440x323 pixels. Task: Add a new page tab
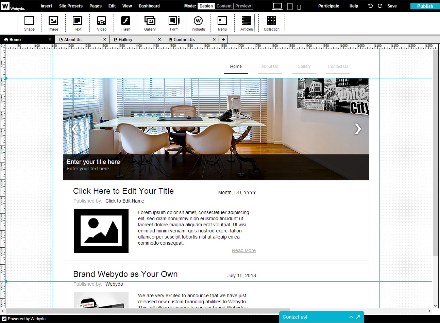223,39
